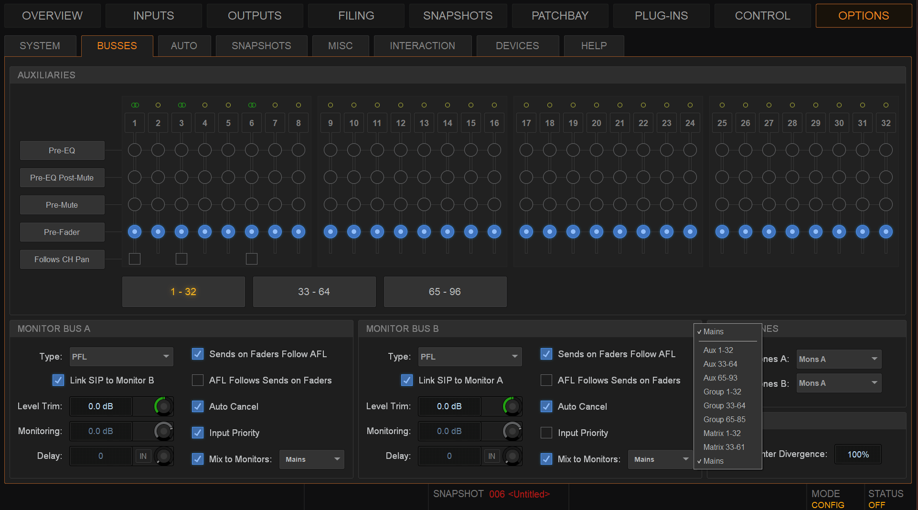Select Pre-Mute pick-off for aux 17
The height and width of the screenshot is (510, 918).
click(x=526, y=204)
